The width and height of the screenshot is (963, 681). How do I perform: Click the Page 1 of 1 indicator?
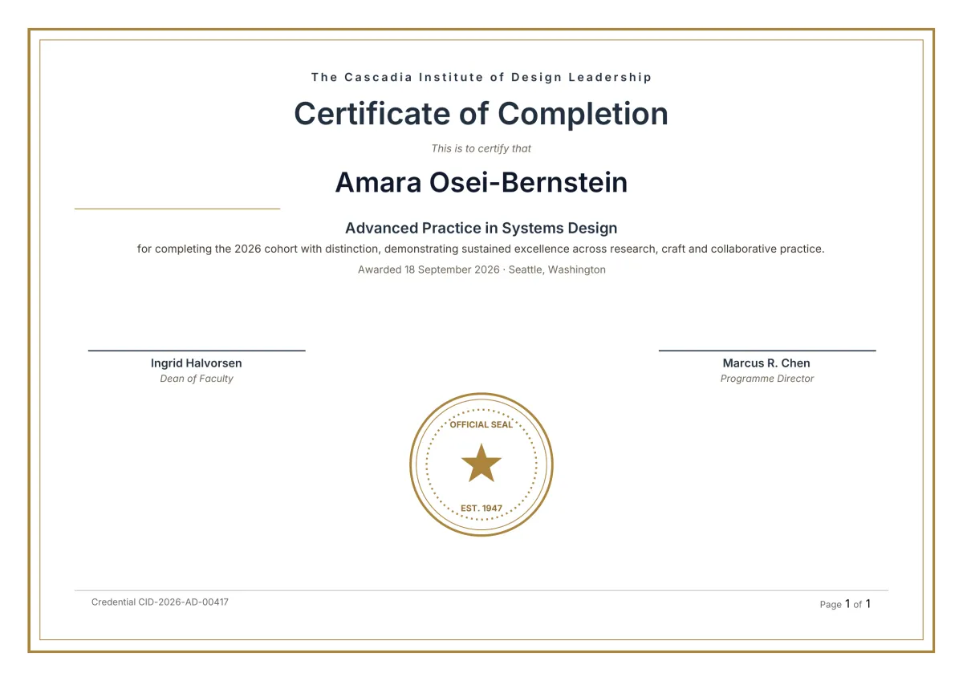pos(845,604)
